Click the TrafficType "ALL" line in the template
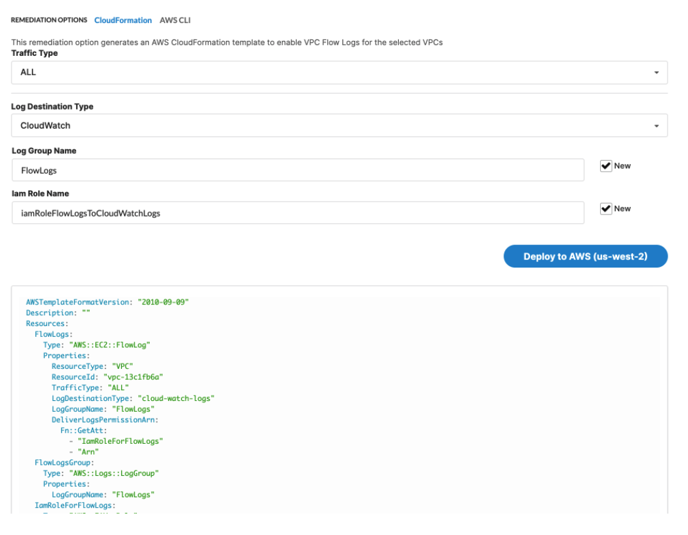 (90, 387)
